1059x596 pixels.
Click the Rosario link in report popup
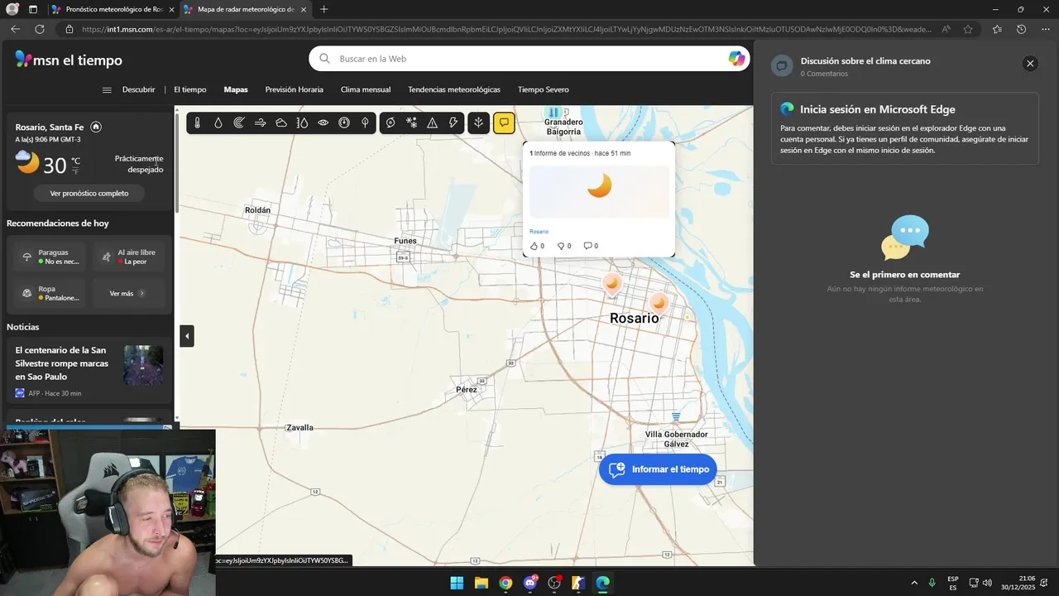tap(539, 232)
